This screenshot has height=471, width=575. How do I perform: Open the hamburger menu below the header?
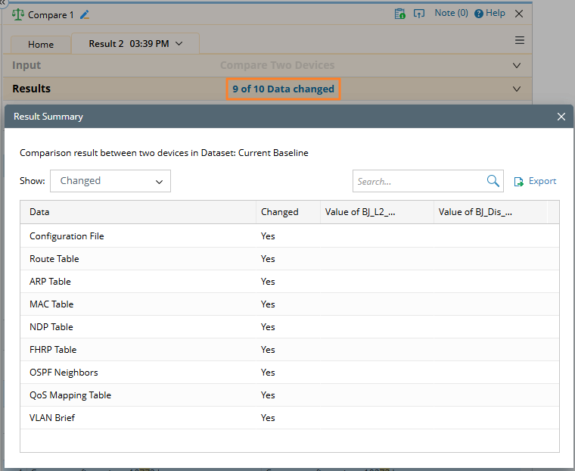click(x=520, y=41)
